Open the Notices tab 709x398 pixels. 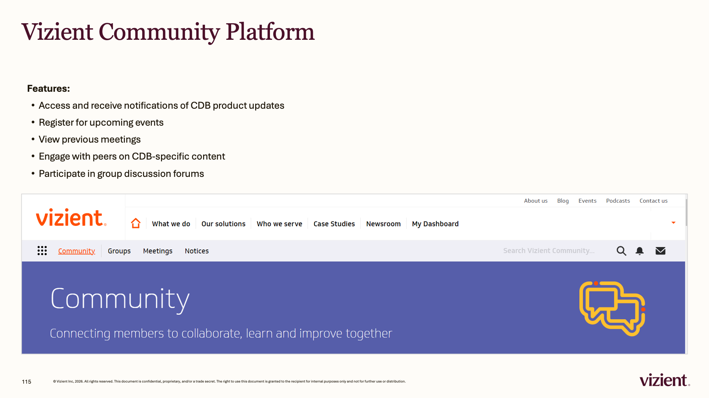point(197,251)
